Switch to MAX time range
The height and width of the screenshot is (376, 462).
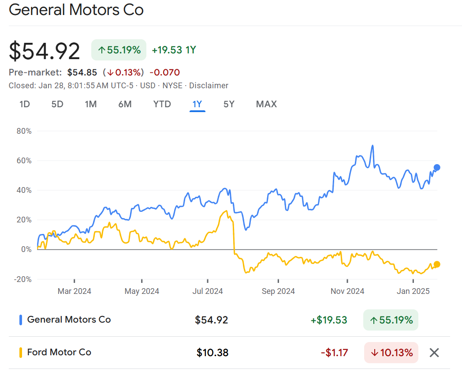coord(266,104)
